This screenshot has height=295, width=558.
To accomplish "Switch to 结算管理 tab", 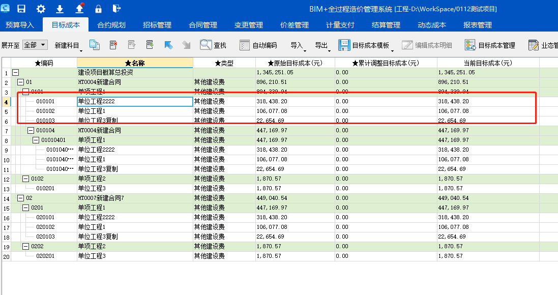I will point(386,25).
